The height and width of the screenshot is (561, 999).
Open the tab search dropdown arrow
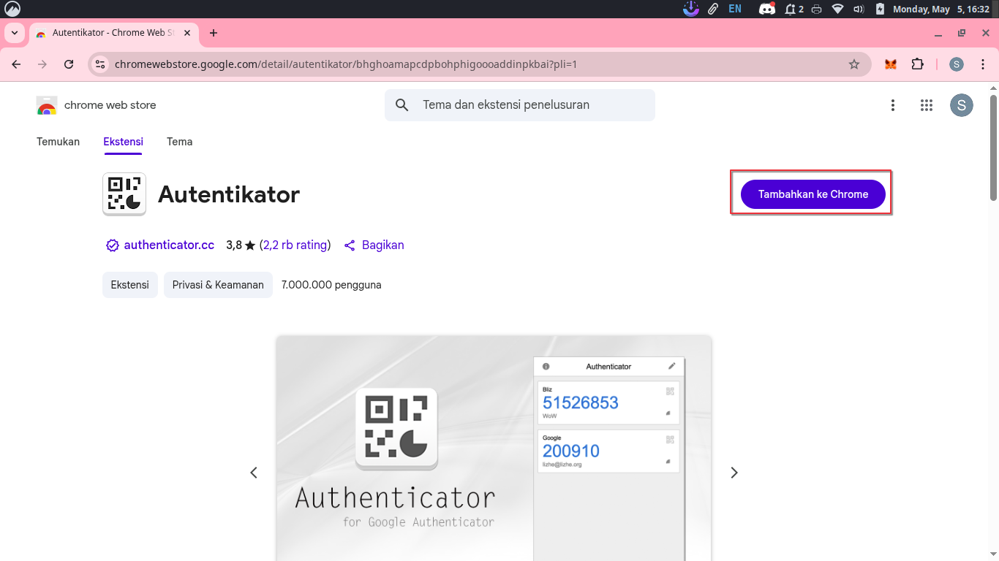tap(15, 33)
